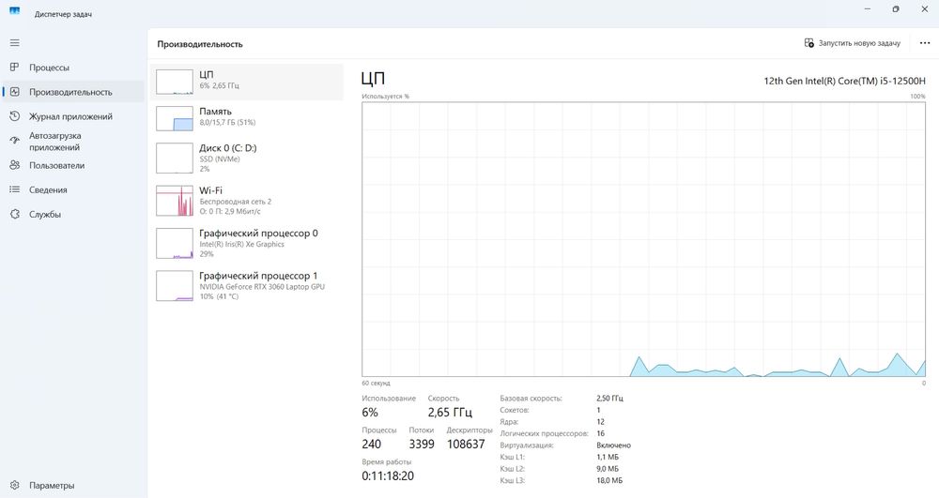Viewport: 939px width, 498px height.
Task: Open the Службы page
Action: tap(72, 214)
